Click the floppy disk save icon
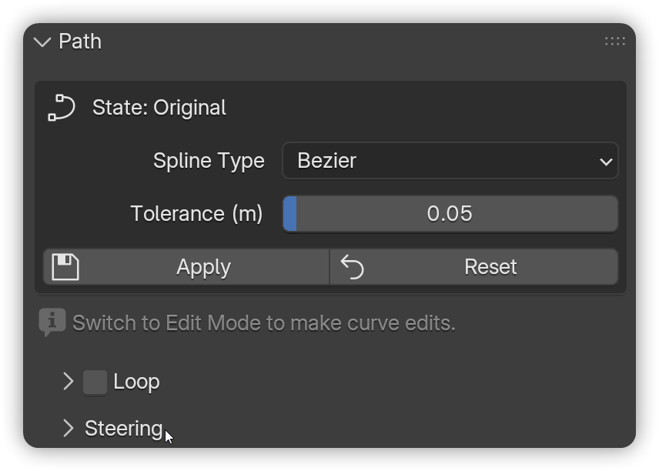The height and width of the screenshot is (471, 659). [65, 267]
